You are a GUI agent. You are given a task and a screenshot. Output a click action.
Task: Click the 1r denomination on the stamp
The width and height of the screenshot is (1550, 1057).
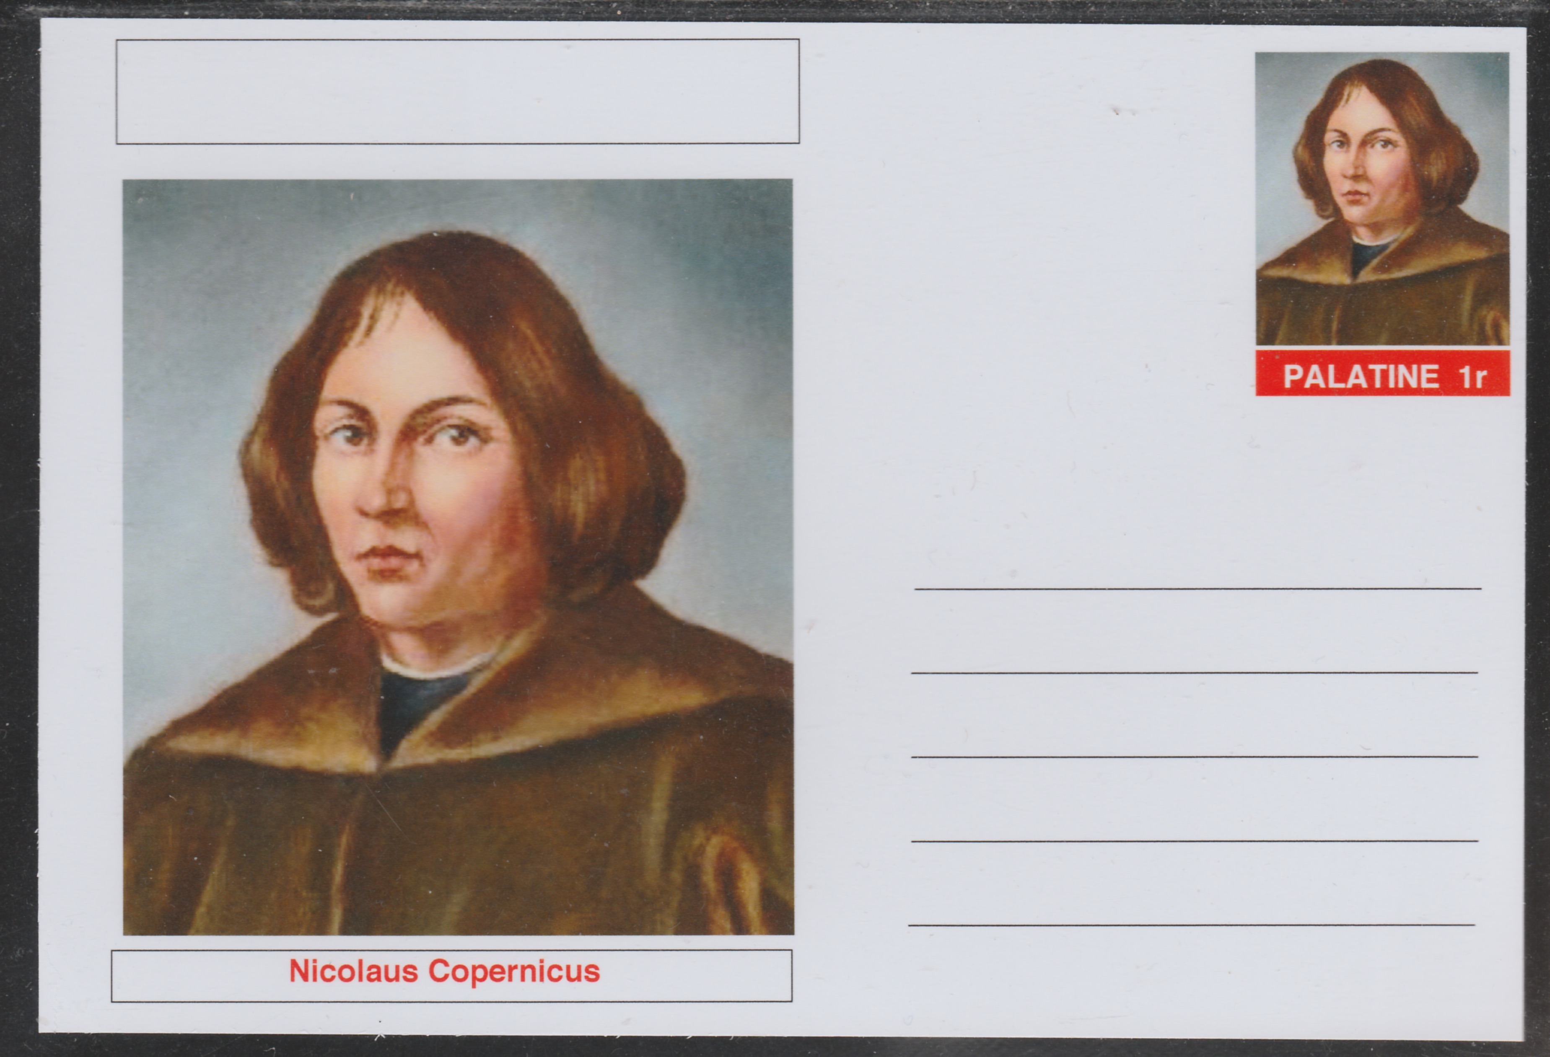(x=1471, y=377)
